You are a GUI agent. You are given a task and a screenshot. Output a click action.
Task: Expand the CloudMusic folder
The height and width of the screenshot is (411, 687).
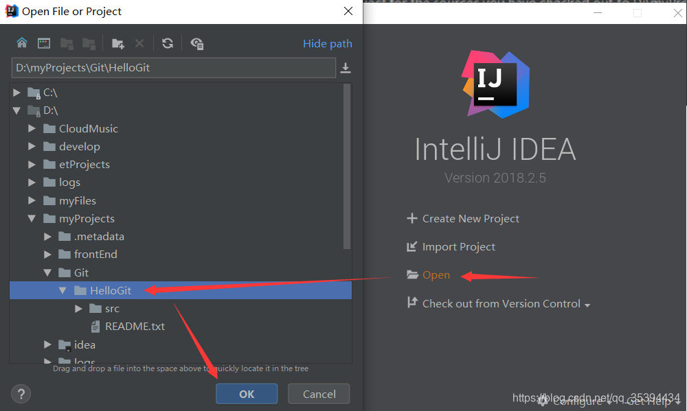[32, 128]
